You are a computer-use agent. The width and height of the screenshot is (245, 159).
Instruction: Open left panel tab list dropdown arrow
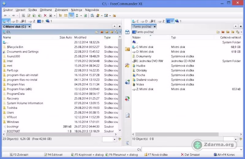coord(115,26)
